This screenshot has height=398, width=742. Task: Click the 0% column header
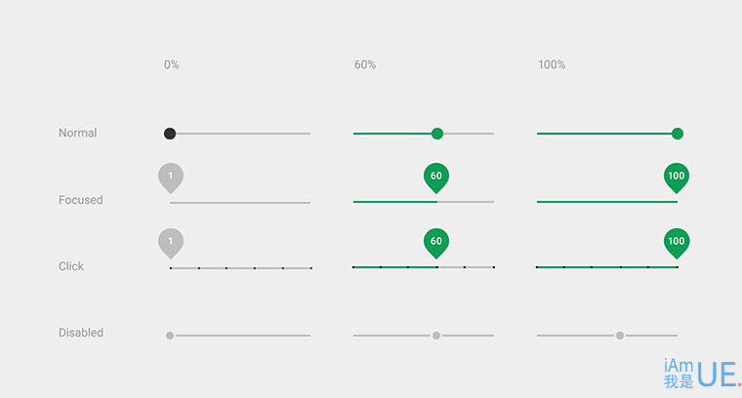171,64
